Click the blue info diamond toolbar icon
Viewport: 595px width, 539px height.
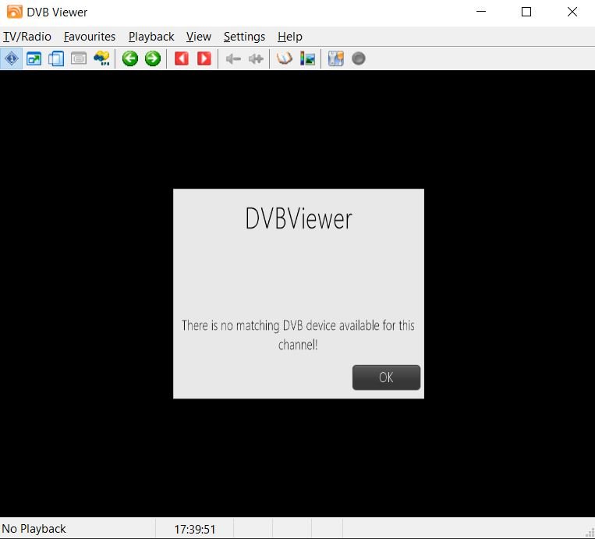coord(12,59)
